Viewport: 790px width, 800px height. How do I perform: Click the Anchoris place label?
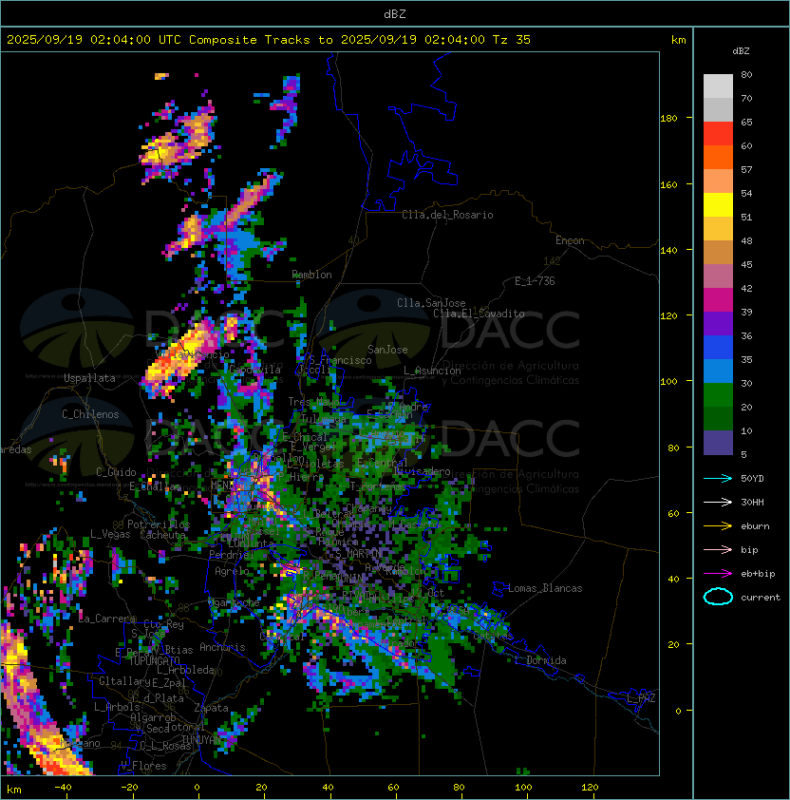click(x=222, y=647)
